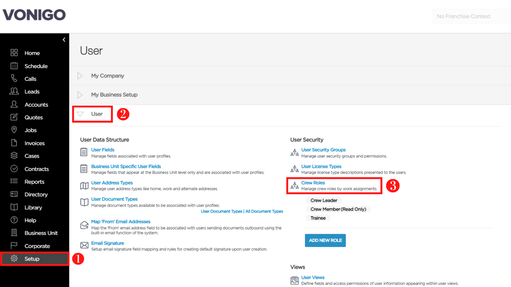
Task: Open the User Security Groups link
Action: [323, 150]
